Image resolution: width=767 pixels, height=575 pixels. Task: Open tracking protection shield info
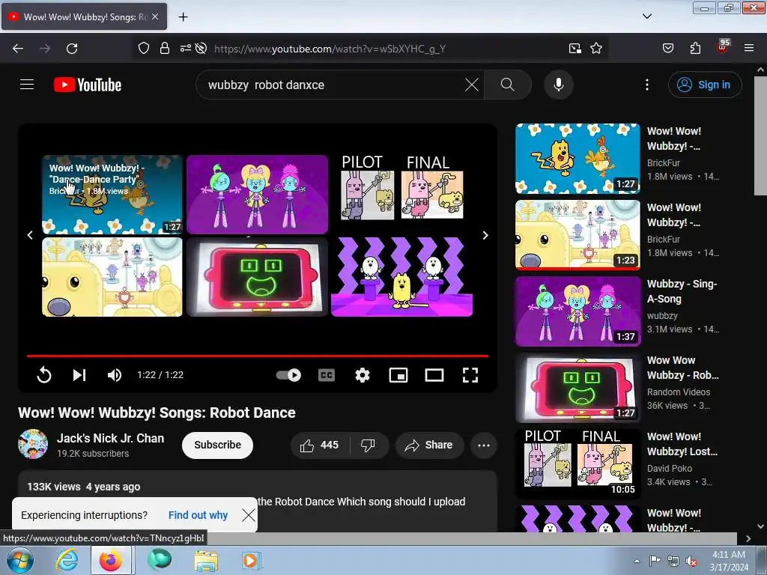(143, 49)
